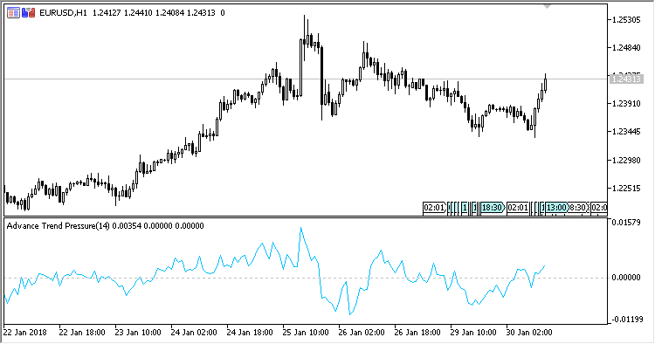Click the 30 Jan 02:00 time label
This screenshot has height=344, width=655.
point(529,333)
